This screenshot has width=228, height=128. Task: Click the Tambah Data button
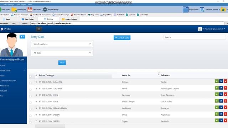[122, 38]
